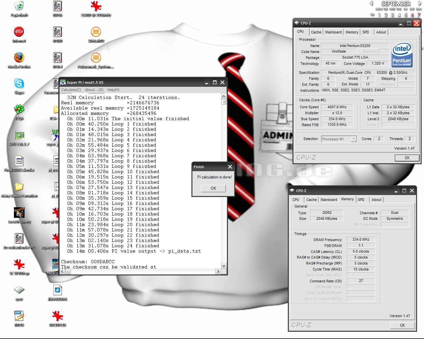
Task: Switch to Memory tab in top CPU-Z
Action: [352, 32]
